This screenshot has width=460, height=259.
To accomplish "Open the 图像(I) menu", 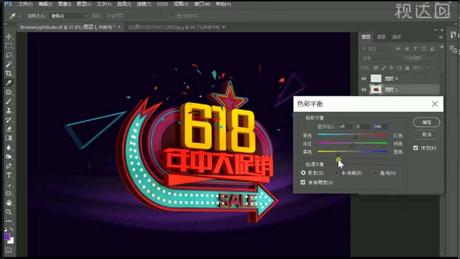I will (x=65, y=4).
